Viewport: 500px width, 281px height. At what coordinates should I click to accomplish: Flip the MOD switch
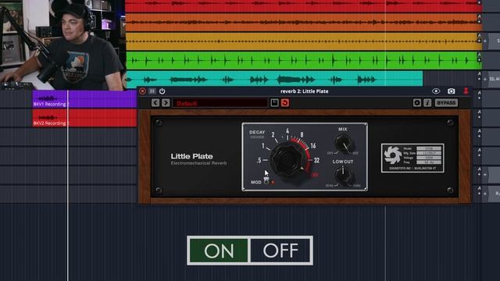pos(266,181)
